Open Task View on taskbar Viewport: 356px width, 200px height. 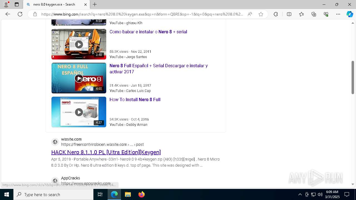pyautogui.click(x=100, y=194)
